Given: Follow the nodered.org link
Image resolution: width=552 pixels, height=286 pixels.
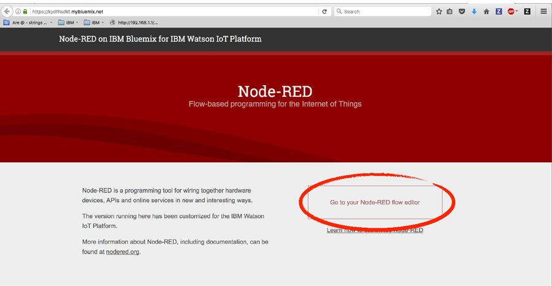Looking at the screenshot, I should [123, 252].
